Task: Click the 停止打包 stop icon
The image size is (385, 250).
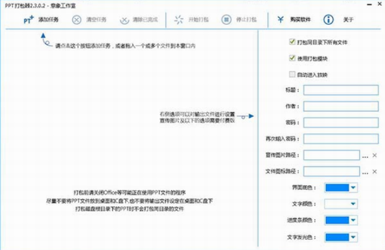Action: [x=226, y=20]
